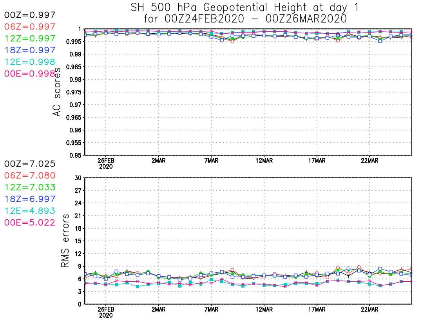Click the 21 tick on RMS axis
The width and height of the screenshot is (431, 333).
[78, 216]
